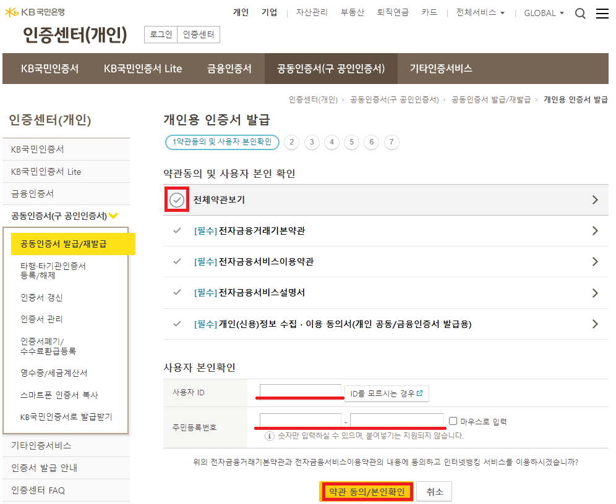Image resolution: width=616 pixels, height=504 pixels.
Task: Click step 7 circle indicator
Action: click(391, 142)
